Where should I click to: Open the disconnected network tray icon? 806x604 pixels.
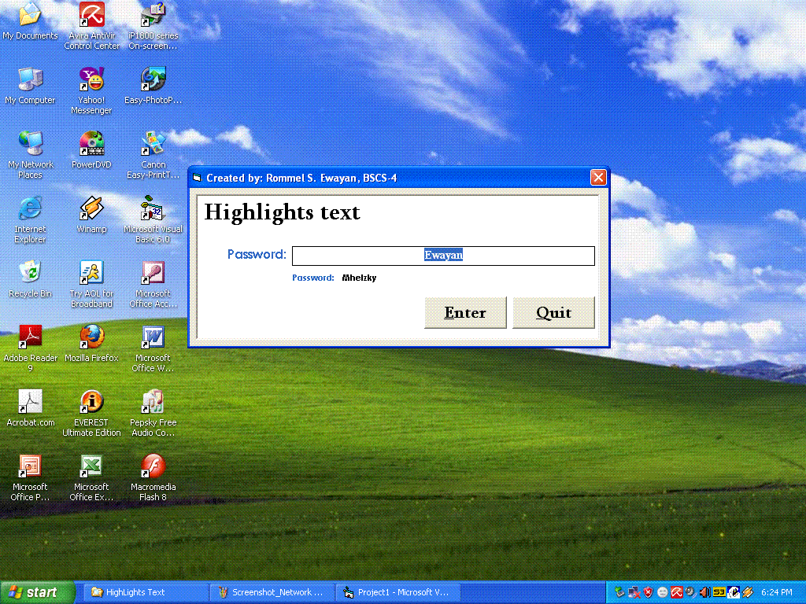634,592
